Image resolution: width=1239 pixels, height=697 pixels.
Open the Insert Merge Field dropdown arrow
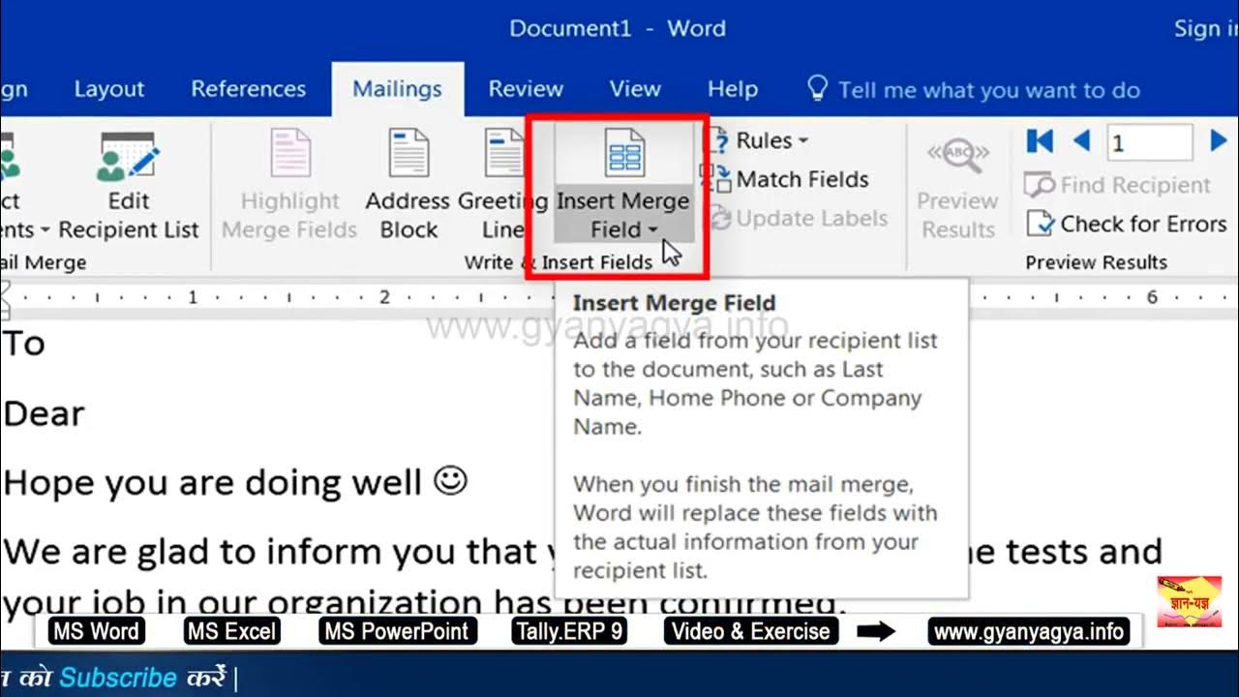point(652,230)
